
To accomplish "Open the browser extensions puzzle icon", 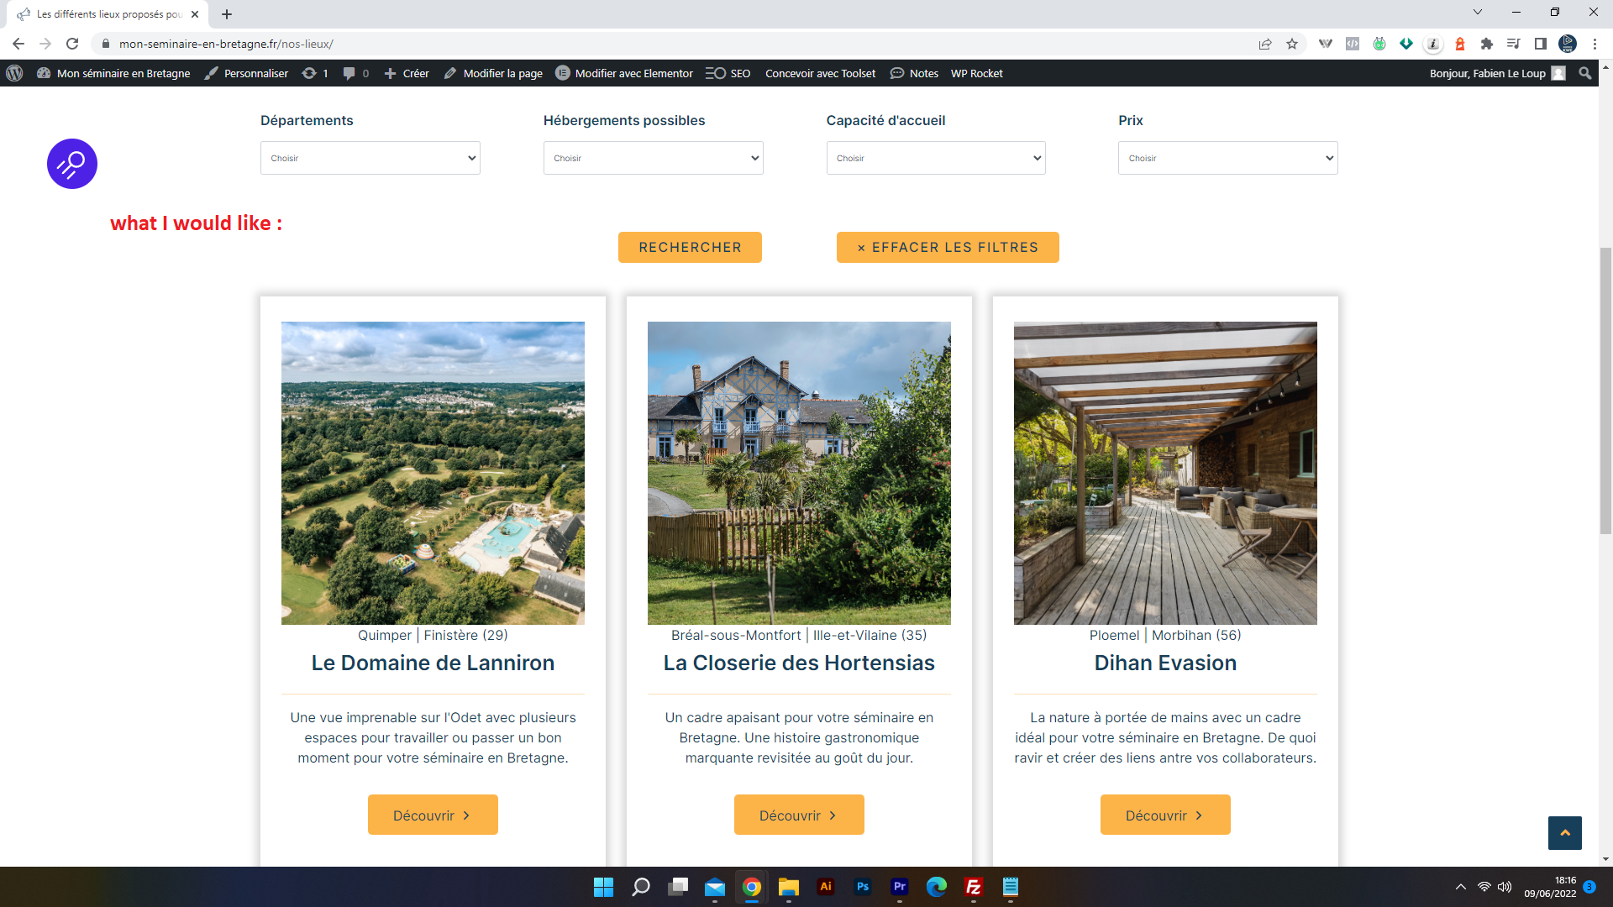I will [x=1487, y=44].
